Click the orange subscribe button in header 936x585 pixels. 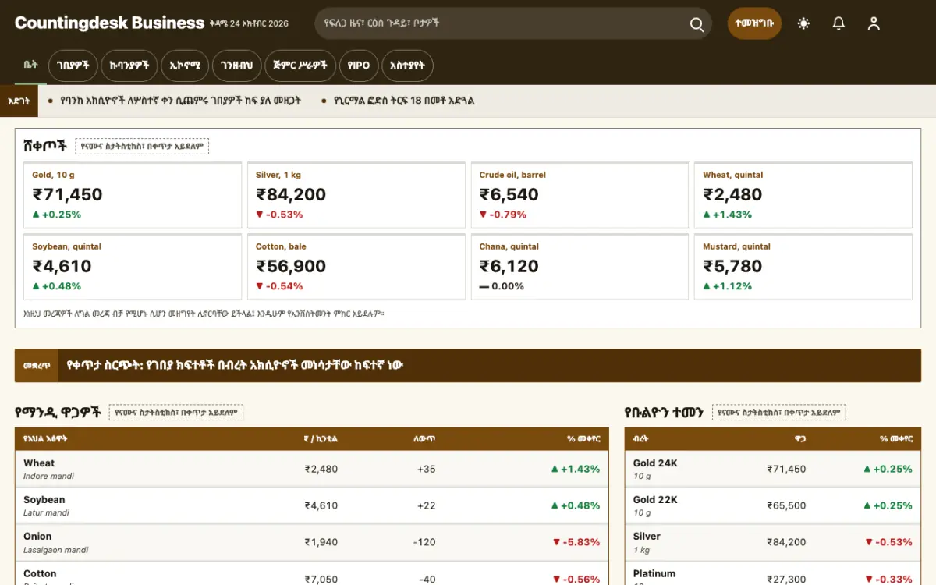pos(754,23)
